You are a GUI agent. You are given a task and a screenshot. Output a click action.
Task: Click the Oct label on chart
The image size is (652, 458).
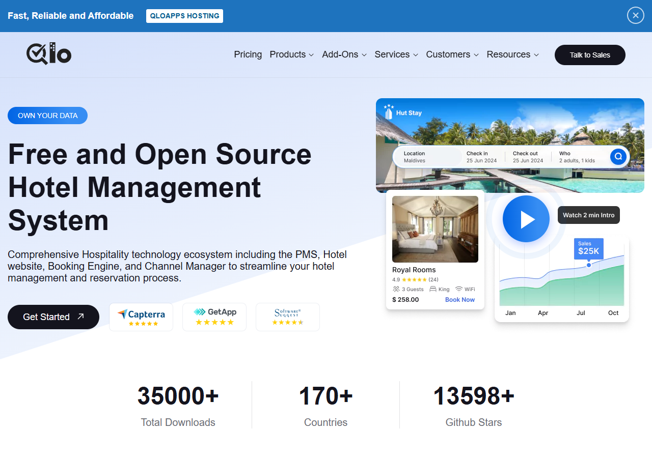[613, 313]
